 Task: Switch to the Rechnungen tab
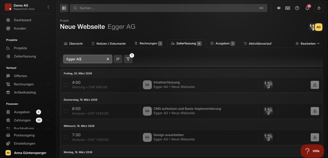pyautogui.click(x=148, y=43)
